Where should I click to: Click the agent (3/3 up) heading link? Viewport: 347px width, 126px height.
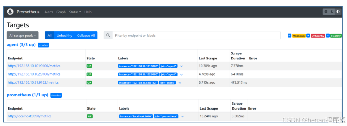21,45
